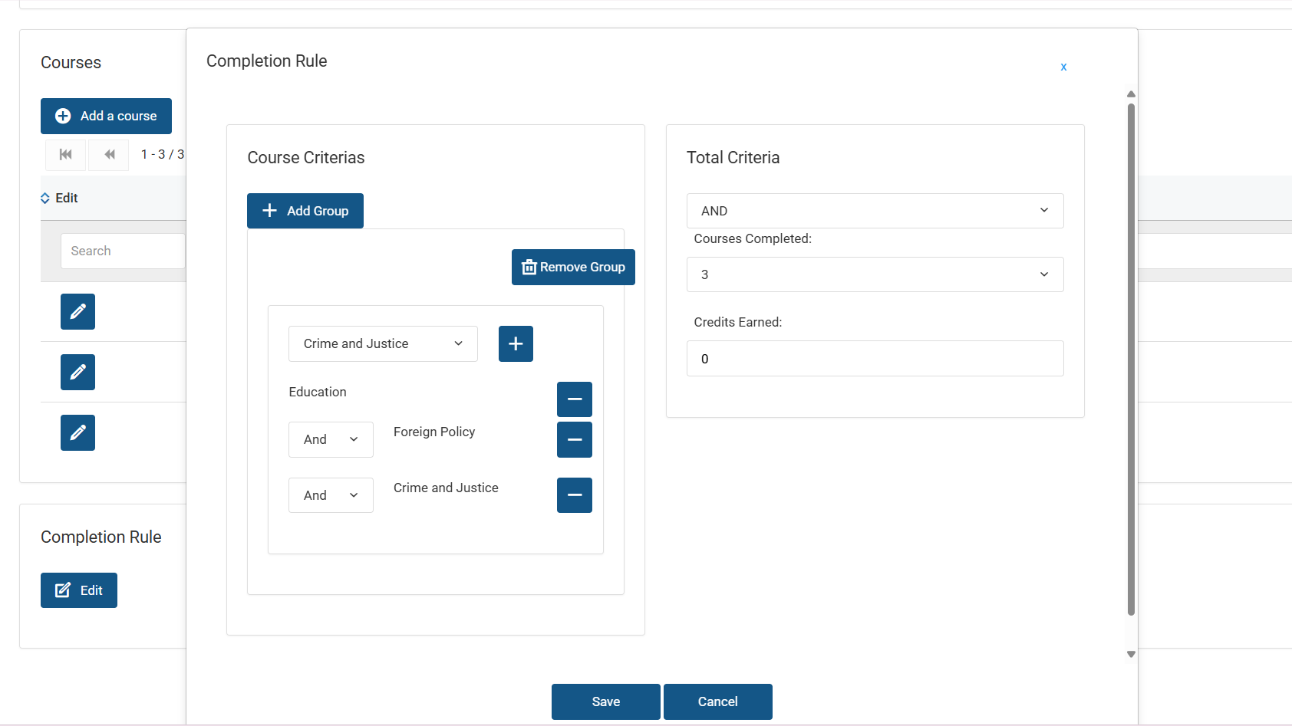The width and height of the screenshot is (1292, 726).
Task: Click the second pencil edit icon in Courses
Action: (77, 372)
